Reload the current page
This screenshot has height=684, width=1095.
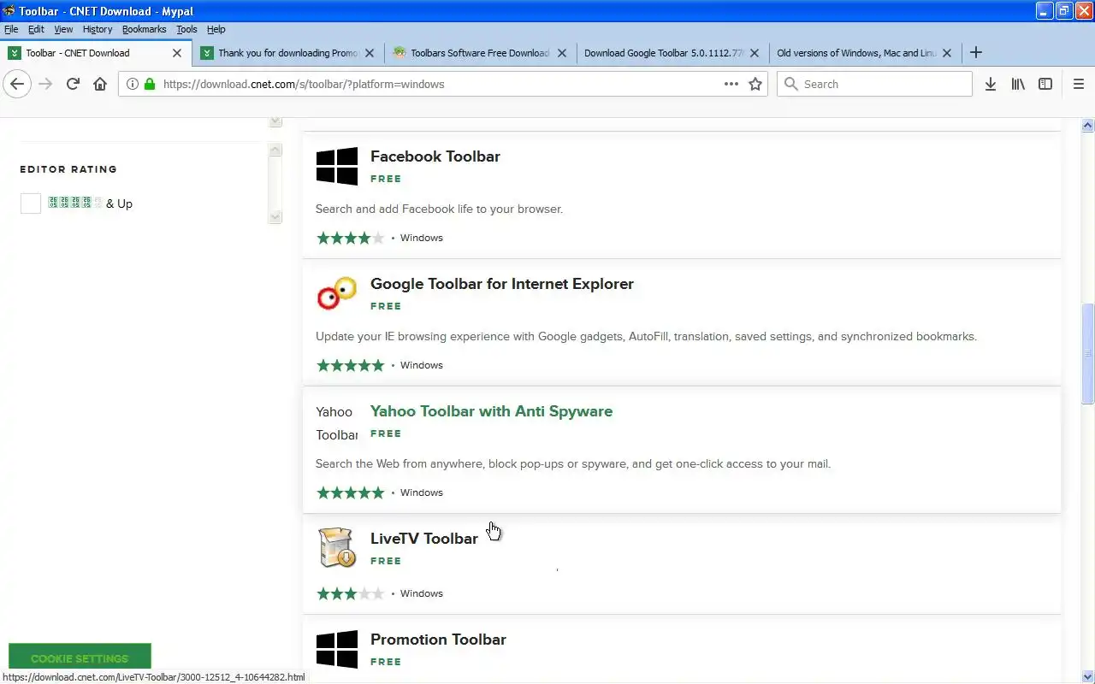pyautogui.click(x=73, y=84)
